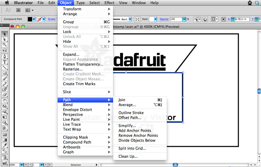Go to the next artboard arrow
261x167 pixels.
point(46,165)
